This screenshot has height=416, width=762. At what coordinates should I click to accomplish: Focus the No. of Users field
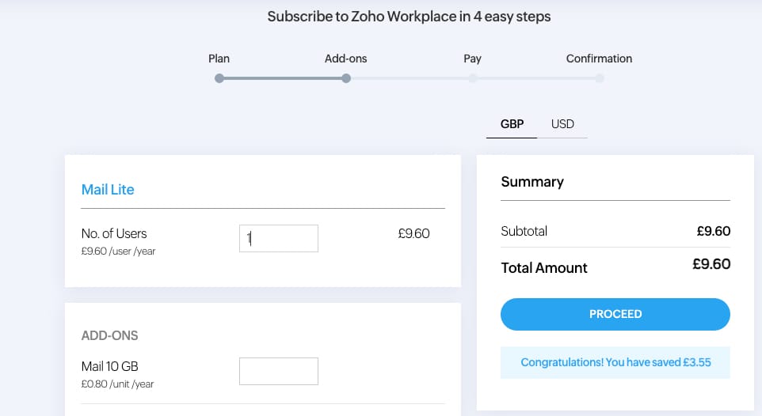pyautogui.click(x=279, y=238)
